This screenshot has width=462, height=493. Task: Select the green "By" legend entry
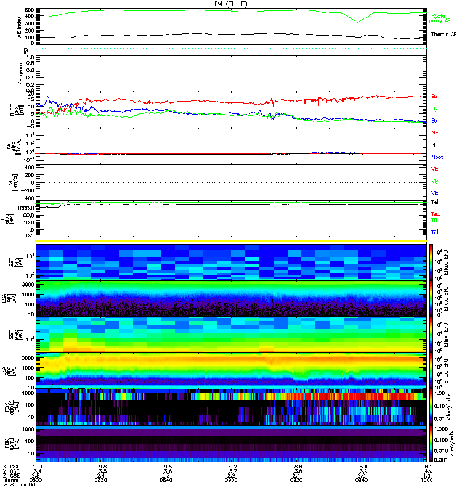pyautogui.click(x=434, y=109)
